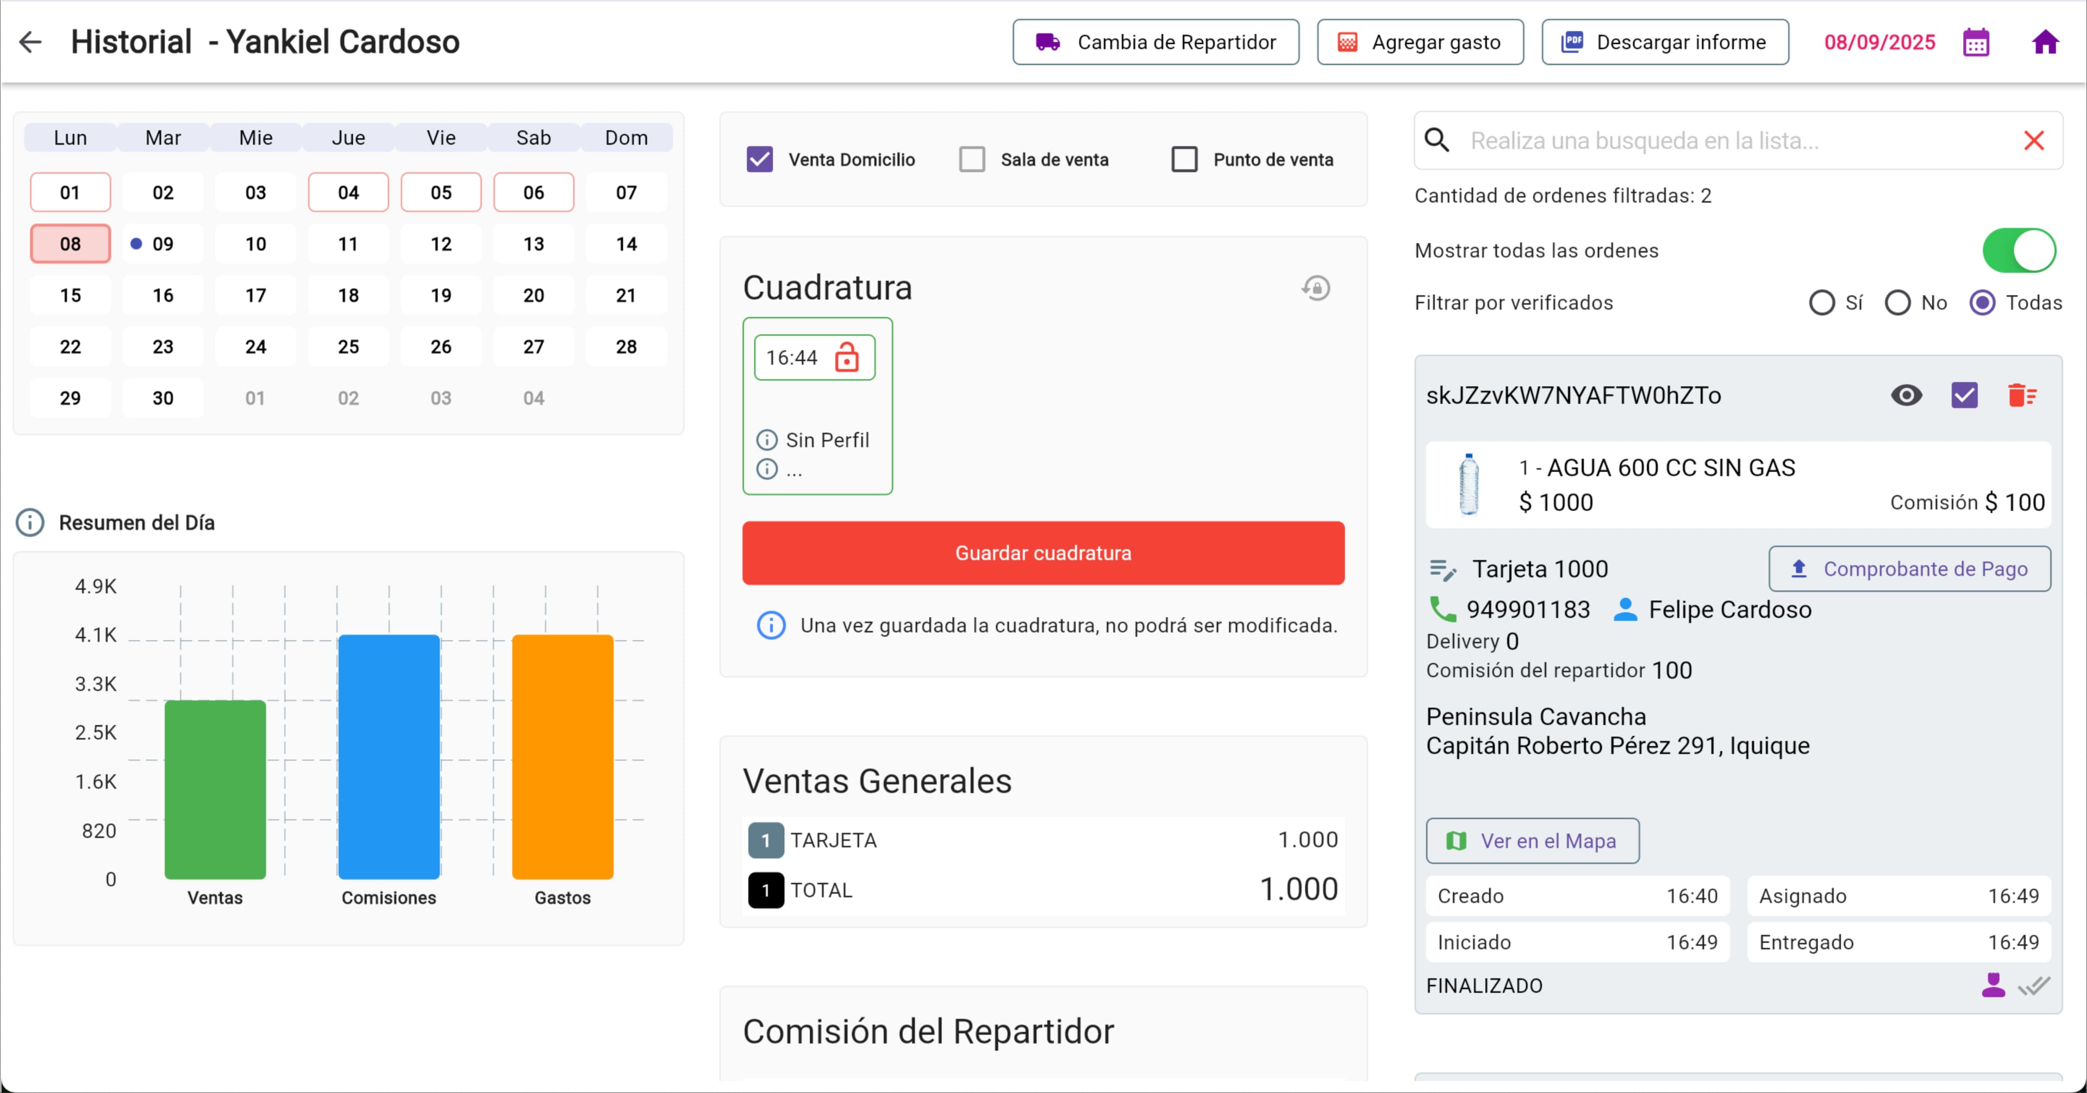Show order details via the eye icon
The image size is (2087, 1093).
point(1907,395)
